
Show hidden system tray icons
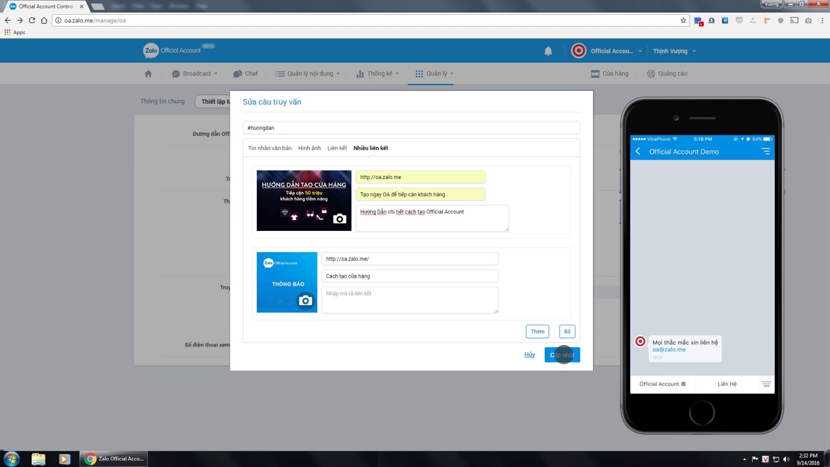(x=744, y=459)
